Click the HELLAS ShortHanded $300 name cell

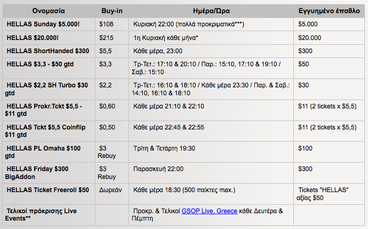click(48, 51)
